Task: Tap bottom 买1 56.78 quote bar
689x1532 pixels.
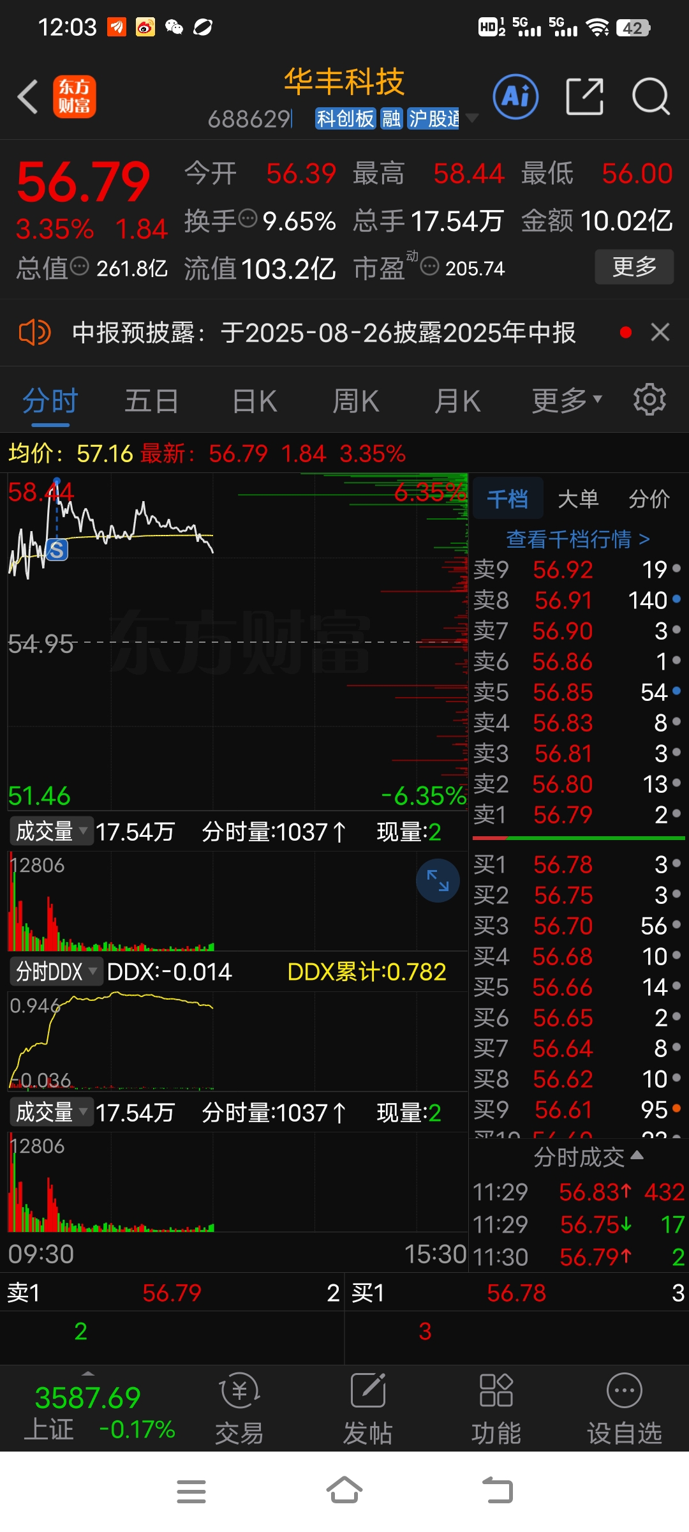Action: (x=517, y=1293)
